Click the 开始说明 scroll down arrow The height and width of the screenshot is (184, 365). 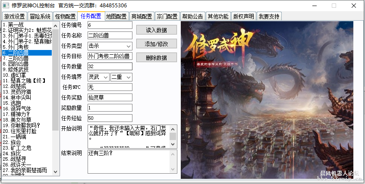173,144
